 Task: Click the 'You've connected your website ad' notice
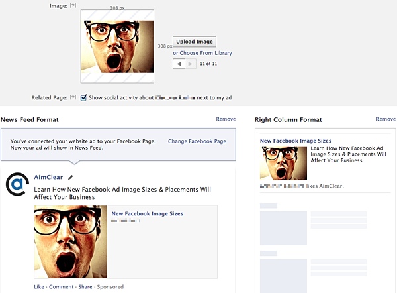[83, 145]
